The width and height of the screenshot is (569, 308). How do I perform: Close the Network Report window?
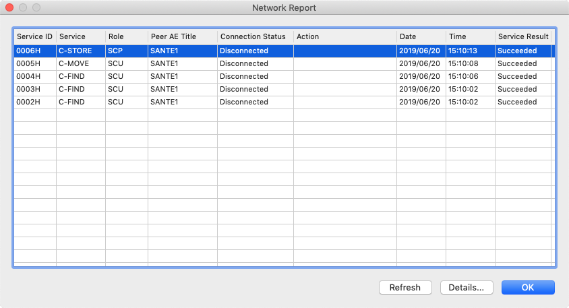point(10,8)
